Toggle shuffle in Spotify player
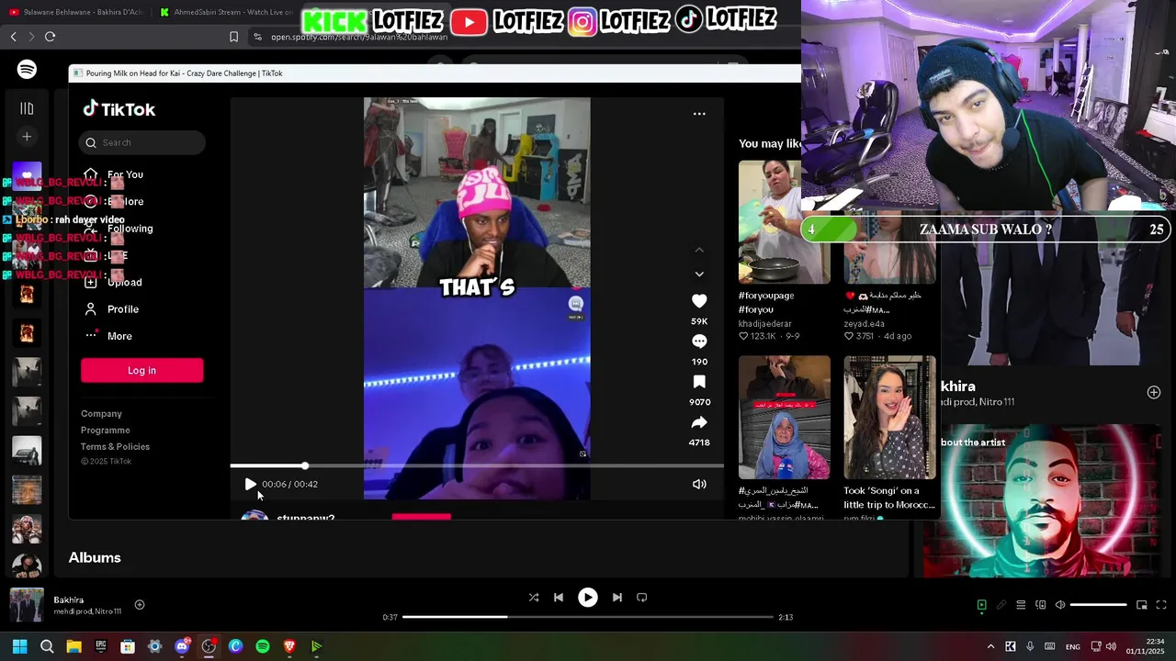1176x661 pixels. [534, 598]
